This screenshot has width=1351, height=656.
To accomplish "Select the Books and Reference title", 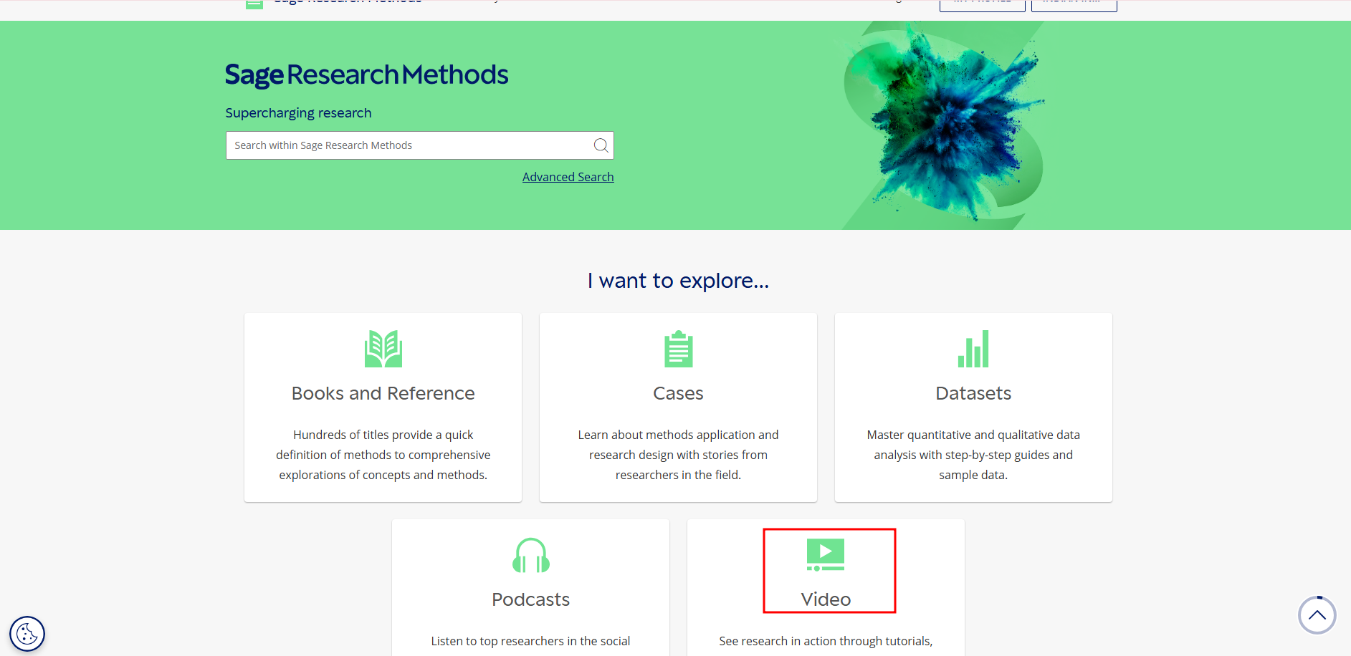I will pyautogui.click(x=383, y=393).
